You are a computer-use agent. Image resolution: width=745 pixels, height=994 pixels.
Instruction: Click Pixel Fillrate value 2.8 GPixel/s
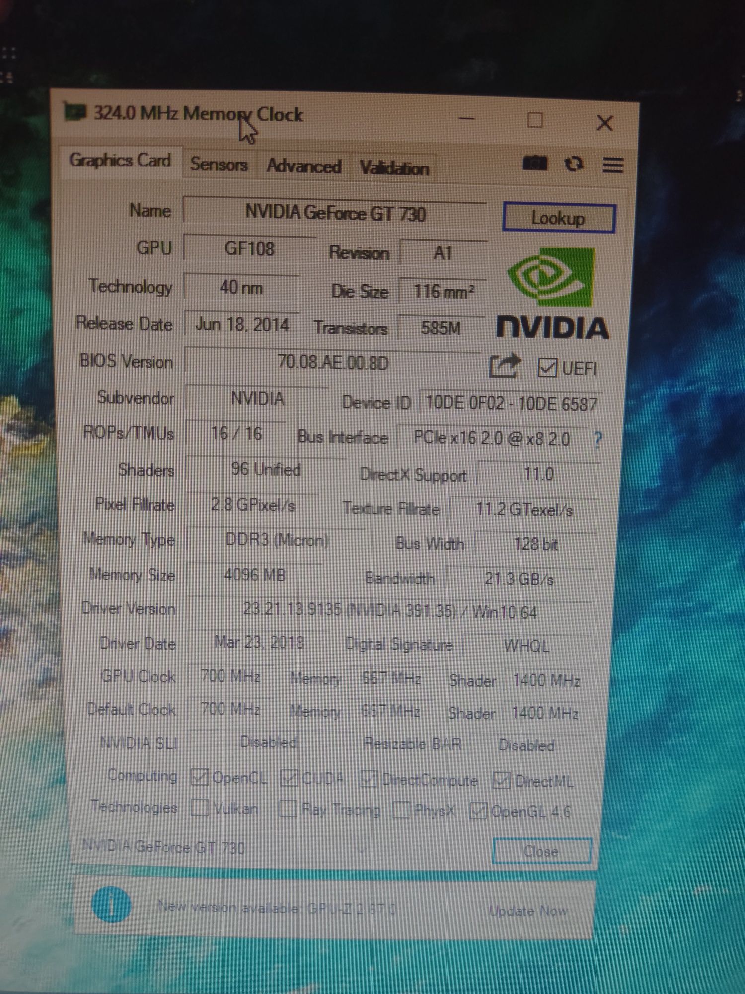tap(253, 505)
